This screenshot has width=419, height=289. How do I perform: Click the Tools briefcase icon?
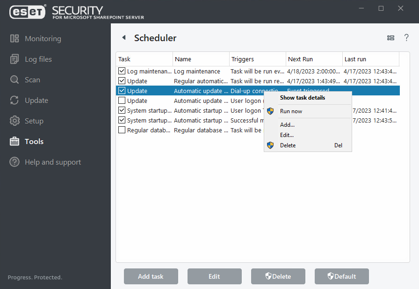pos(14,142)
